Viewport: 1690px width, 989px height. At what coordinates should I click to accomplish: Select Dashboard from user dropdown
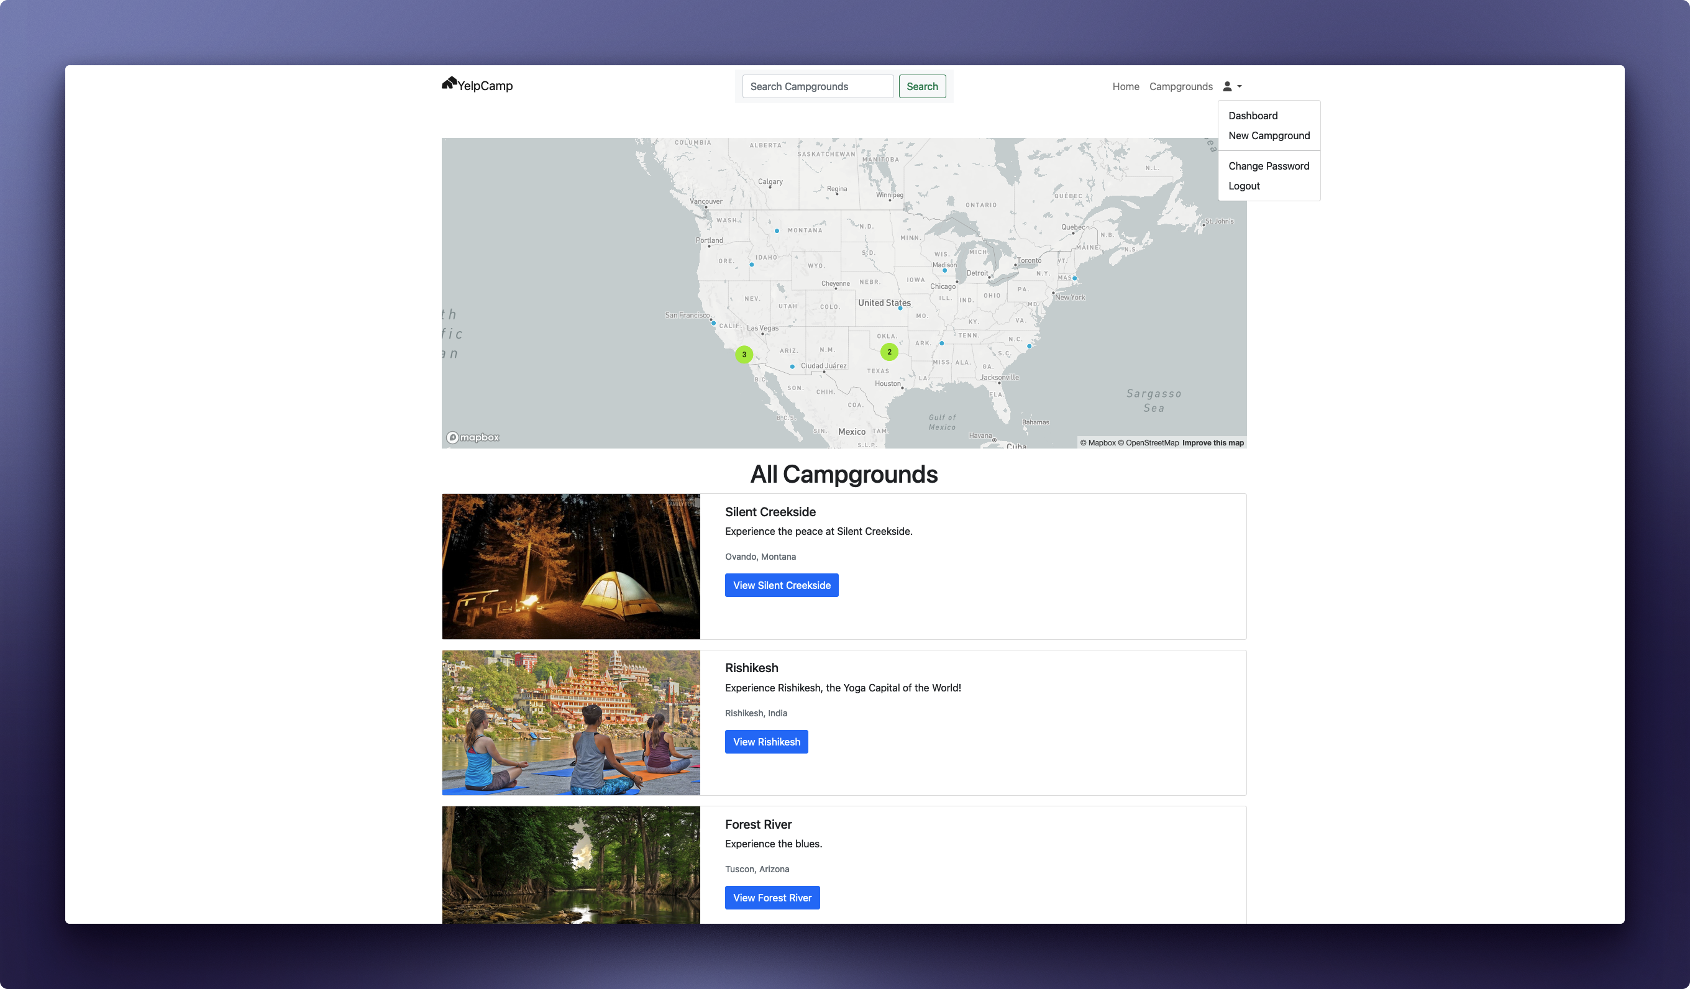[x=1253, y=116]
